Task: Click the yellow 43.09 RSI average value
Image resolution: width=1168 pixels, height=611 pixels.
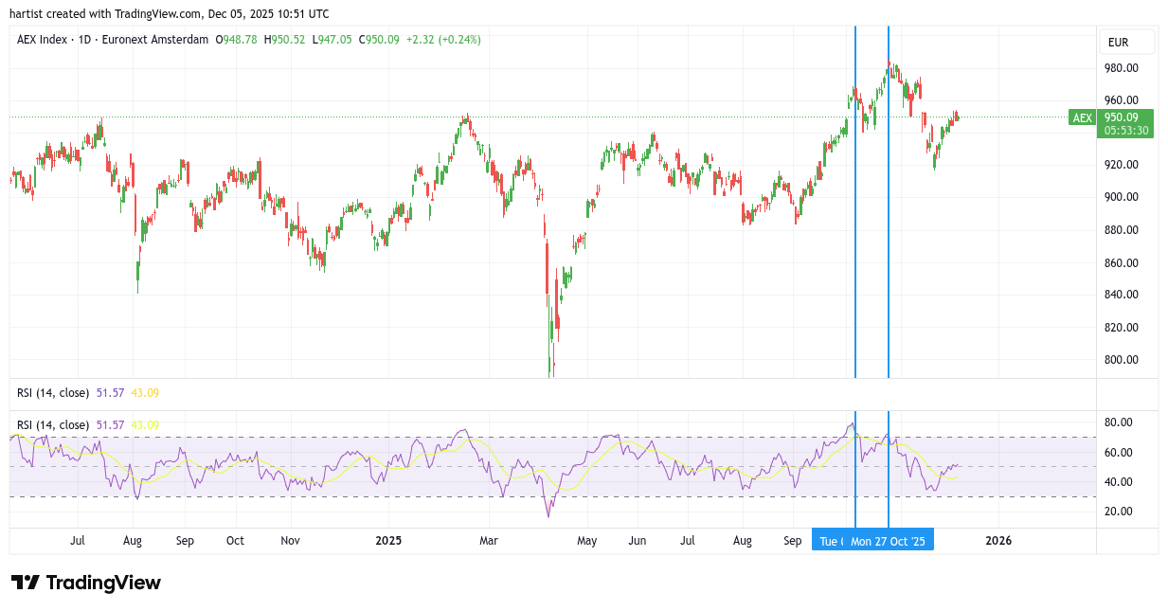Action: [145, 425]
